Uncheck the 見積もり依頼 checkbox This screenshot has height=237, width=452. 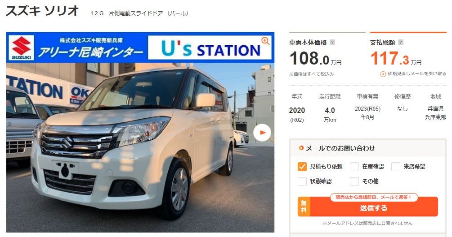[x=302, y=167]
